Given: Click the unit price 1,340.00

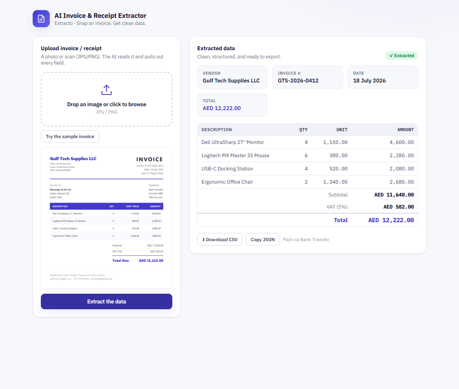Looking at the screenshot, I should tap(335, 182).
